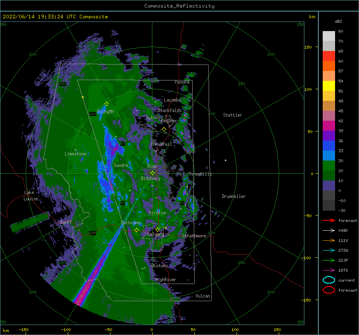Click the Cochrane town label
The width and height of the screenshot is (359, 335).
(130, 223)
